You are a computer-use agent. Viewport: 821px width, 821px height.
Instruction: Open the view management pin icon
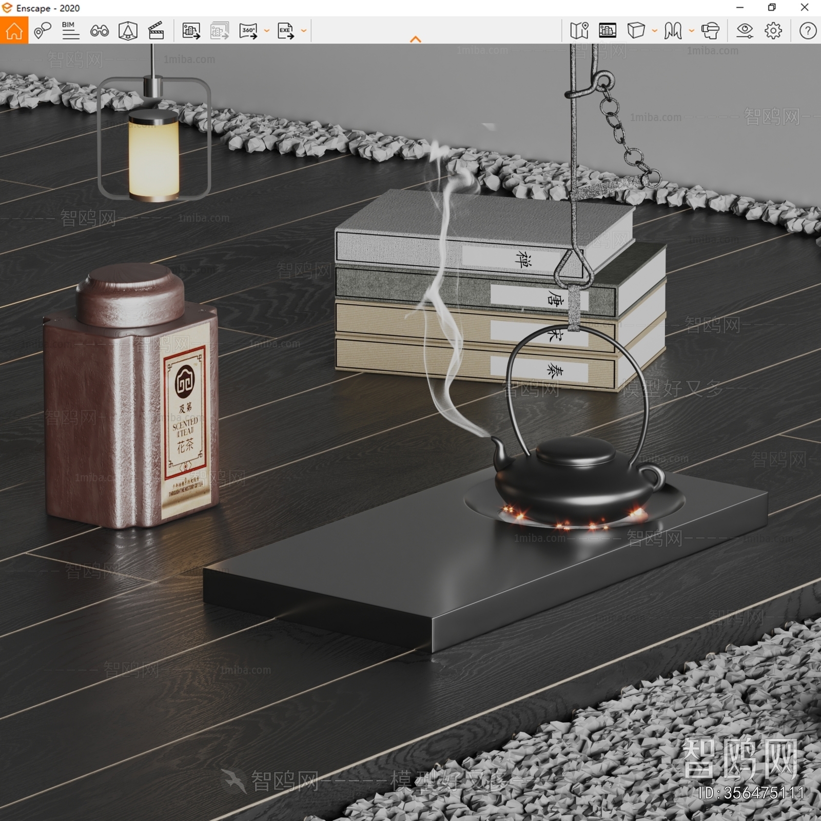coord(43,31)
